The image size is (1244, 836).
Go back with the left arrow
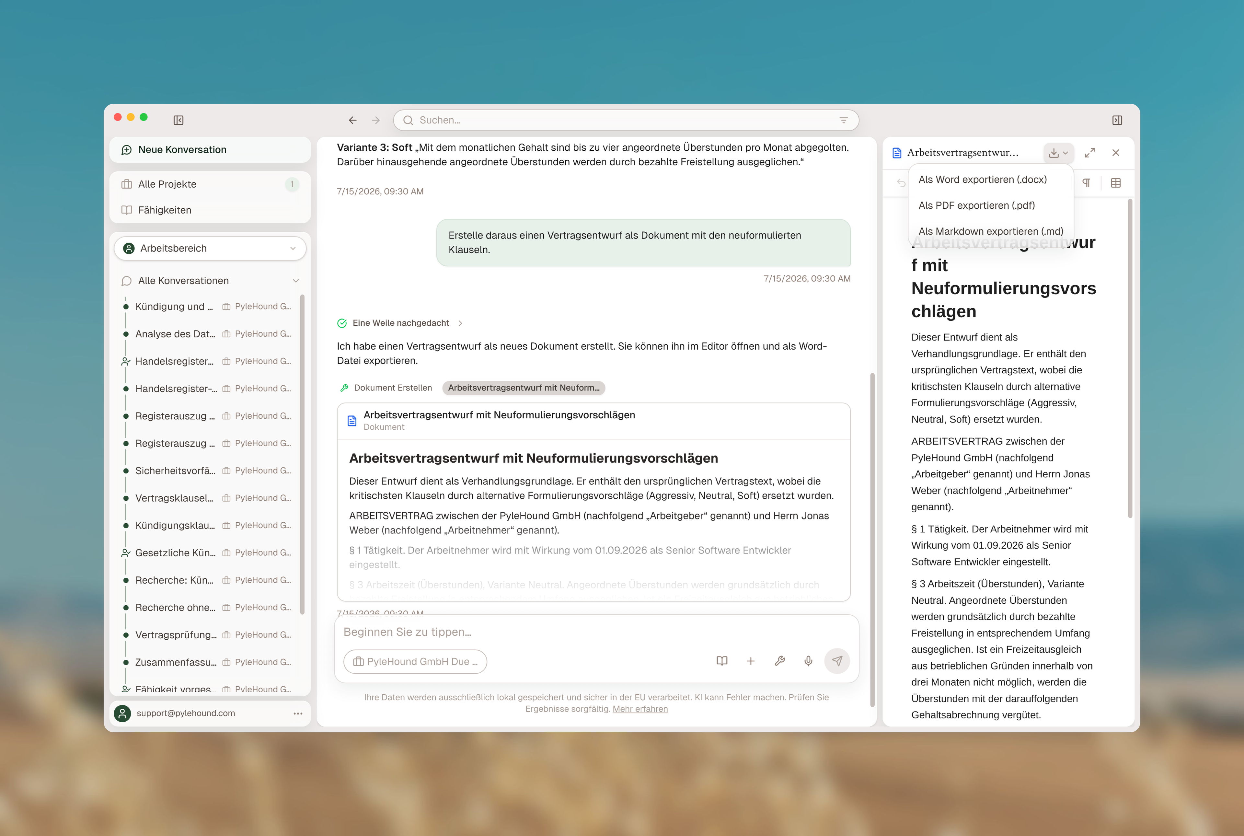(x=352, y=120)
